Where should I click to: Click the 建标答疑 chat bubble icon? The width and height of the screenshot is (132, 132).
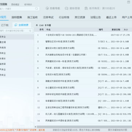(x=66, y=8)
